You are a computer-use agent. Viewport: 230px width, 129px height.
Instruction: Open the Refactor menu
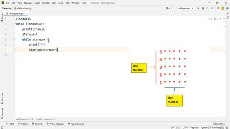click(x=46, y=3)
